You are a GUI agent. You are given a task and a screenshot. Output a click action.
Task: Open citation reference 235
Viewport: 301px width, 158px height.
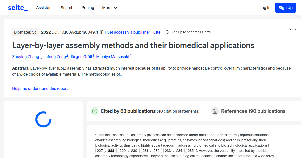[191, 150]
